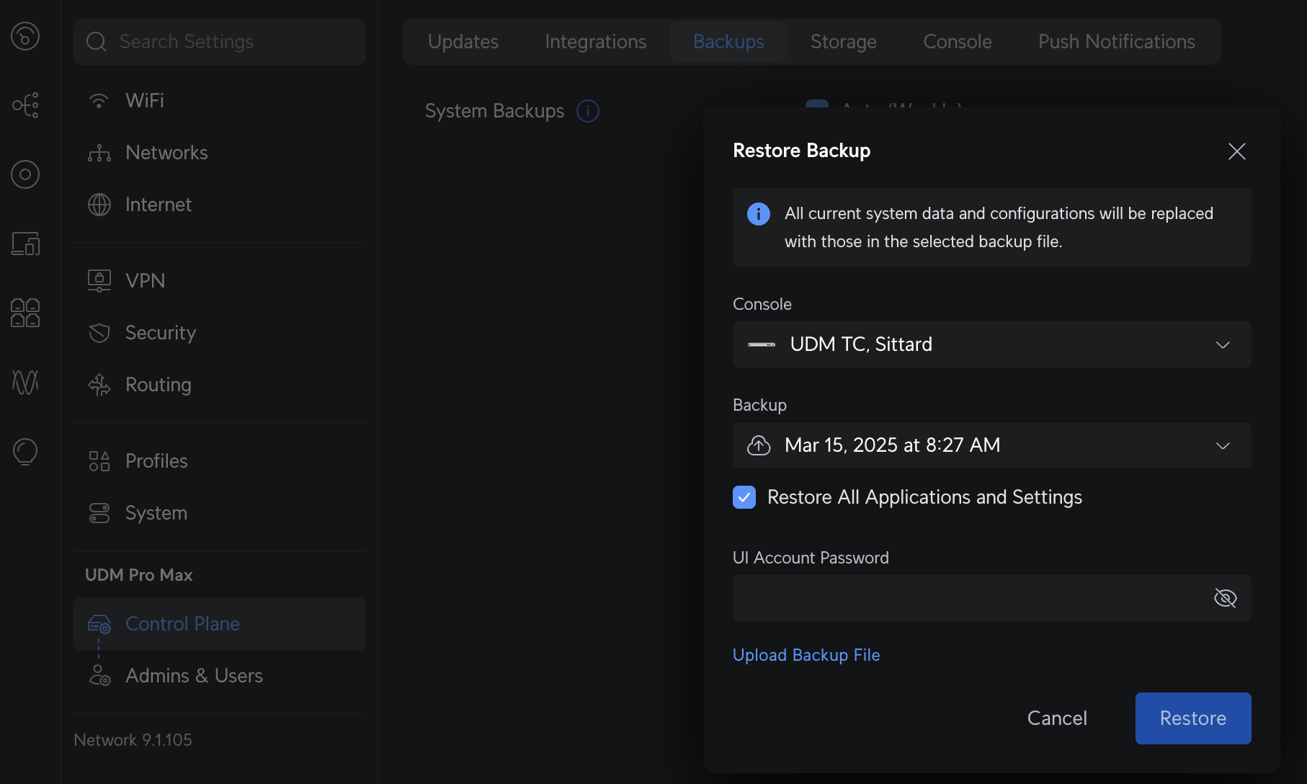1307x784 pixels.
Task: Uncheck Restore All Applications and Settings
Action: coord(744,497)
